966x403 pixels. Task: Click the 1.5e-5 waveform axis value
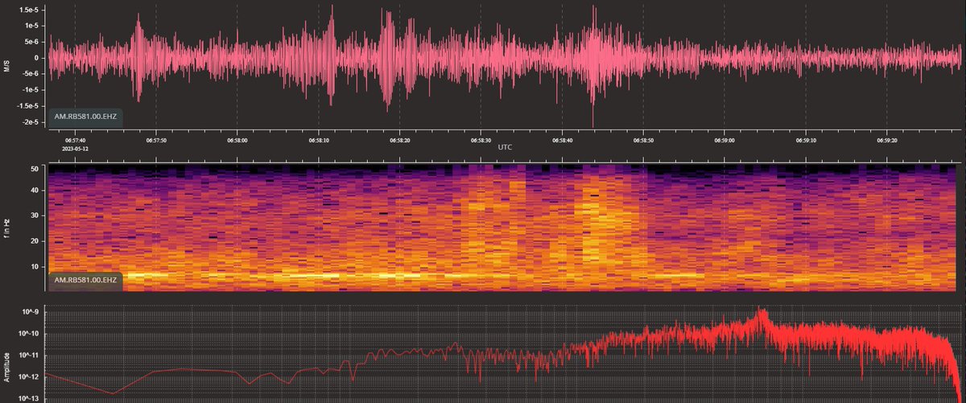coord(28,10)
